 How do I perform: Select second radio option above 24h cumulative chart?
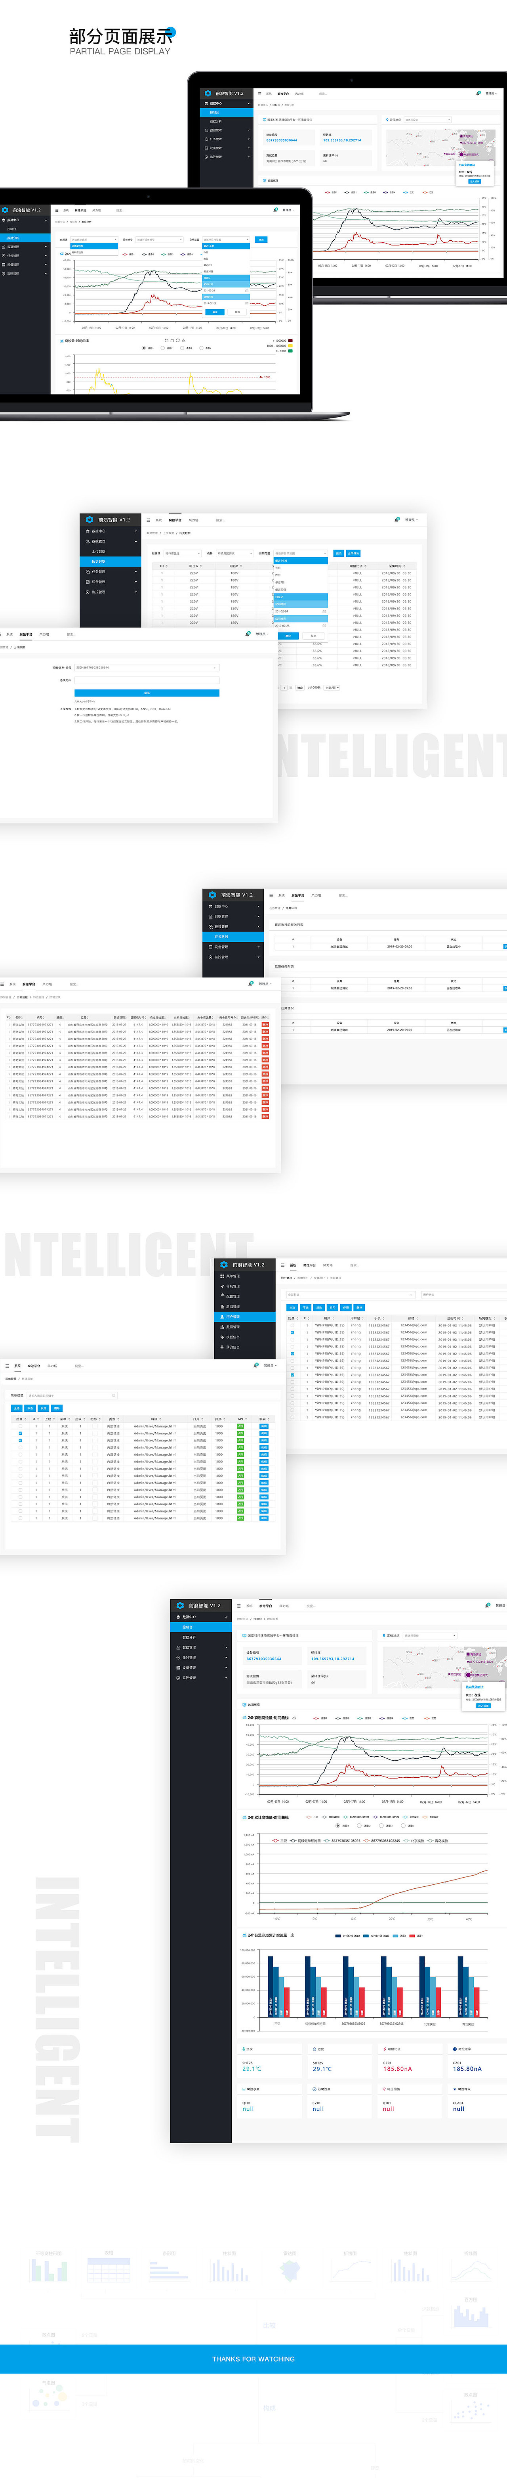[360, 1826]
